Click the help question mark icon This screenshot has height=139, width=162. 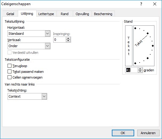click(141, 4)
